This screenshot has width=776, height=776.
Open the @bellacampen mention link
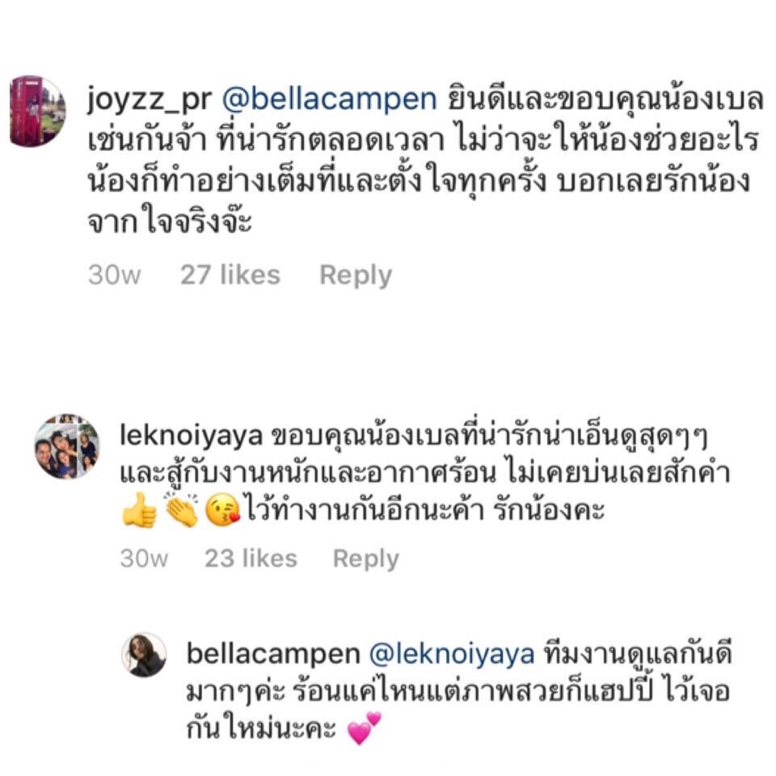(x=329, y=99)
